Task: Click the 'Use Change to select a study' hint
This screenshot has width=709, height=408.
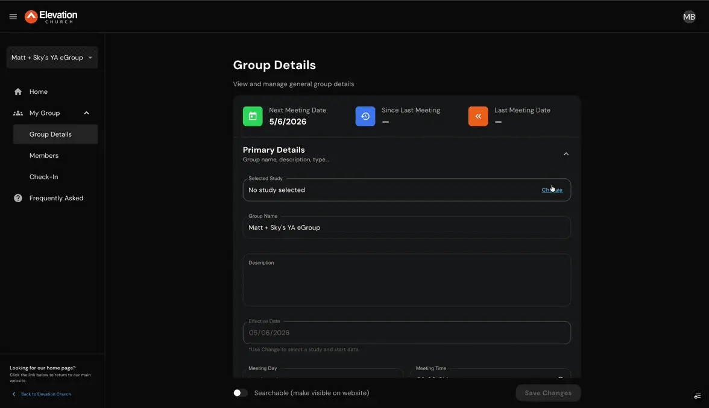Action: tap(304, 349)
